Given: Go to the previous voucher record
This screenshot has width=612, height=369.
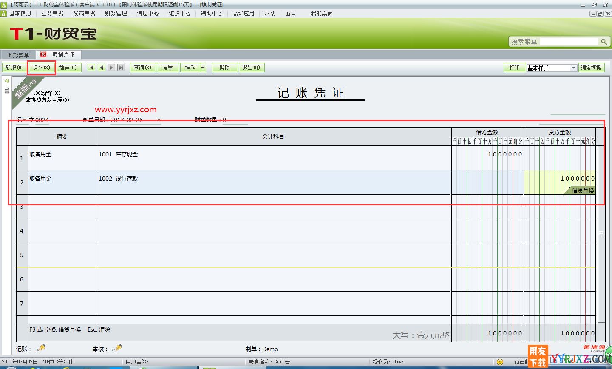Looking at the screenshot, I should [102, 68].
